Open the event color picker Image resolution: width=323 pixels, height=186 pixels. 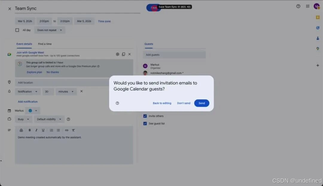pyautogui.click(x=33, y=111)
